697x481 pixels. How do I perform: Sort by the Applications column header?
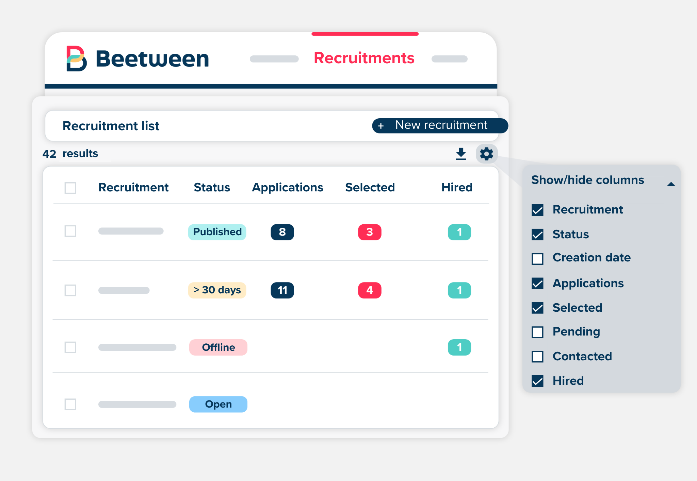point(287,187)
